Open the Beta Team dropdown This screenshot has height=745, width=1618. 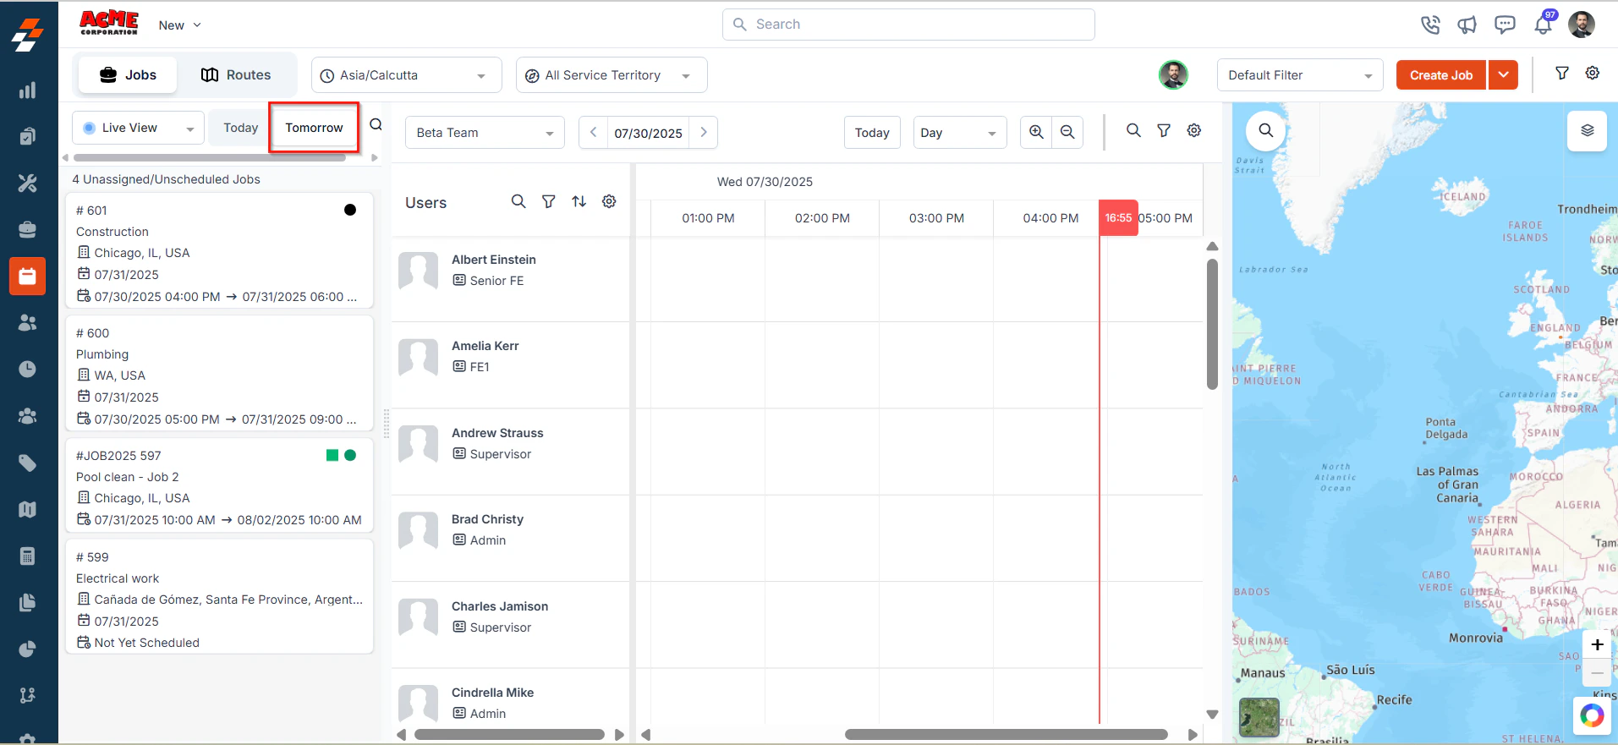[x=485, y=133]
